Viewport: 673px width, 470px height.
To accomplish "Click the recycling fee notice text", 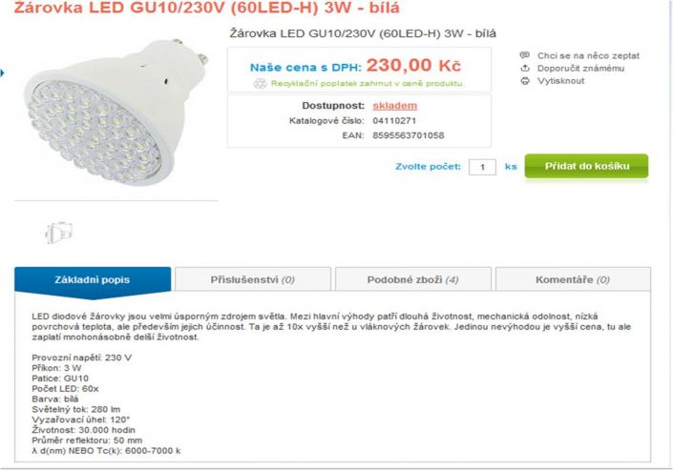I will pyautogui.click(x=368, y=84).
